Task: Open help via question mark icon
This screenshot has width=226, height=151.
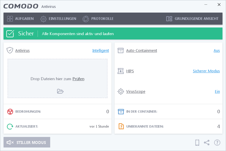Action: tap(217, 143)
